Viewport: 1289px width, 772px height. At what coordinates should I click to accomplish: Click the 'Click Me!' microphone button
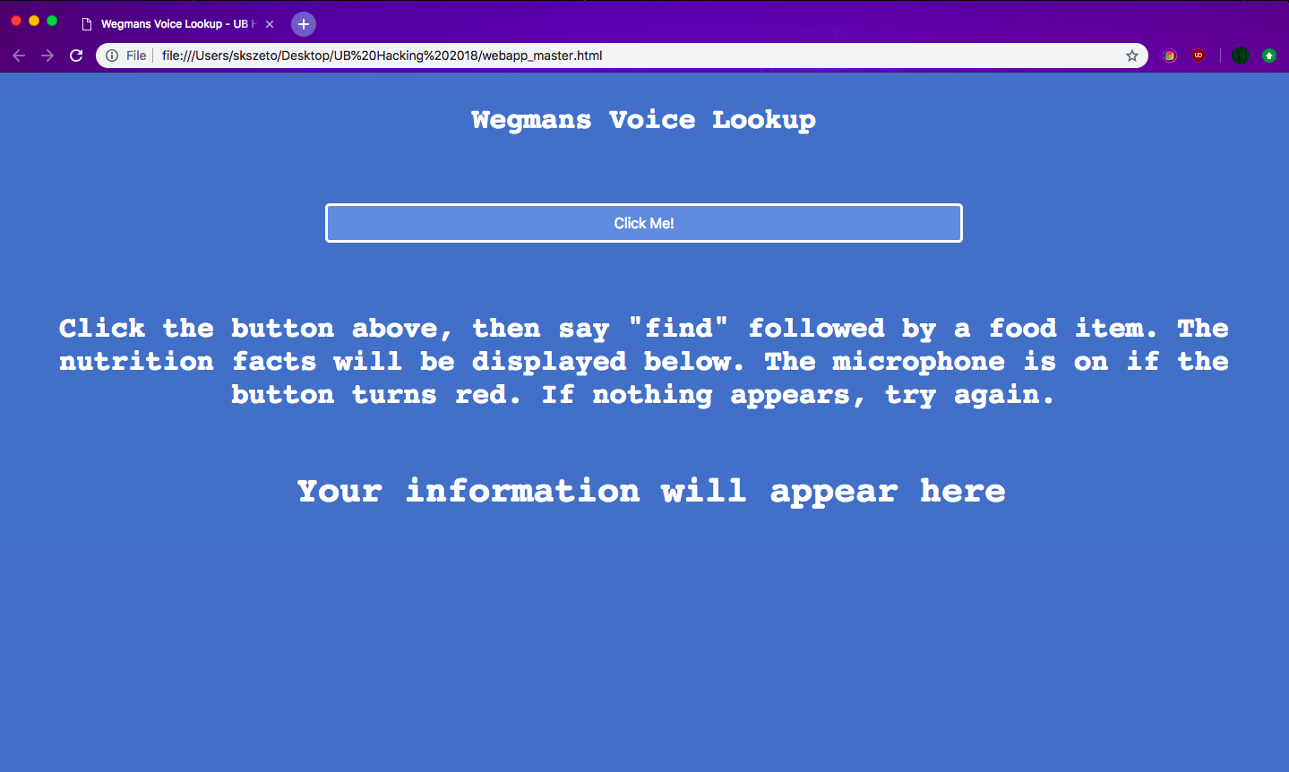643,223
